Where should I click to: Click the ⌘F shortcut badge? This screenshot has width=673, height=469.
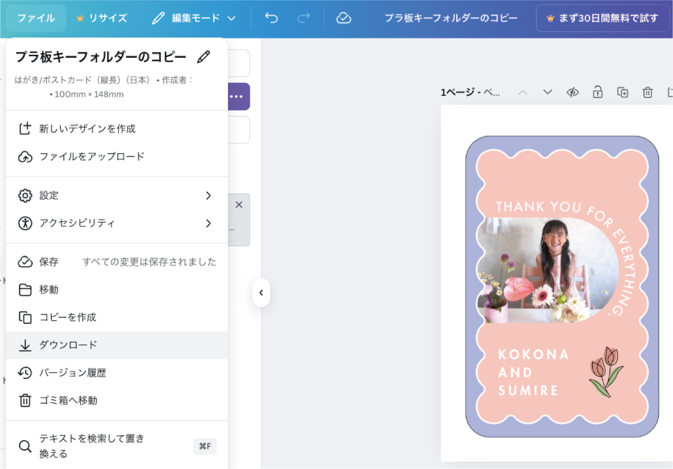point(205,446)
